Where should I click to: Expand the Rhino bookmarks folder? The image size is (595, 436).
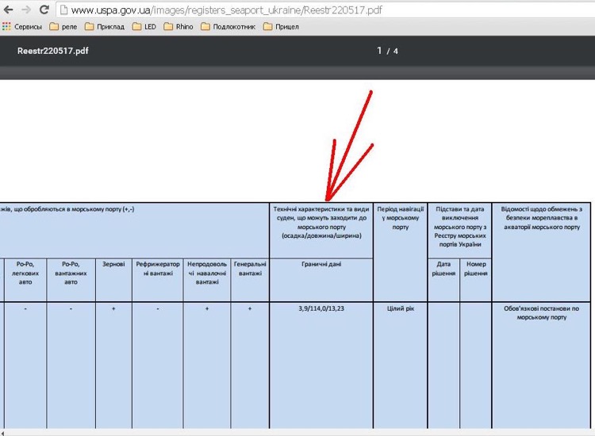pyautogui.click(x=179, y=26)
